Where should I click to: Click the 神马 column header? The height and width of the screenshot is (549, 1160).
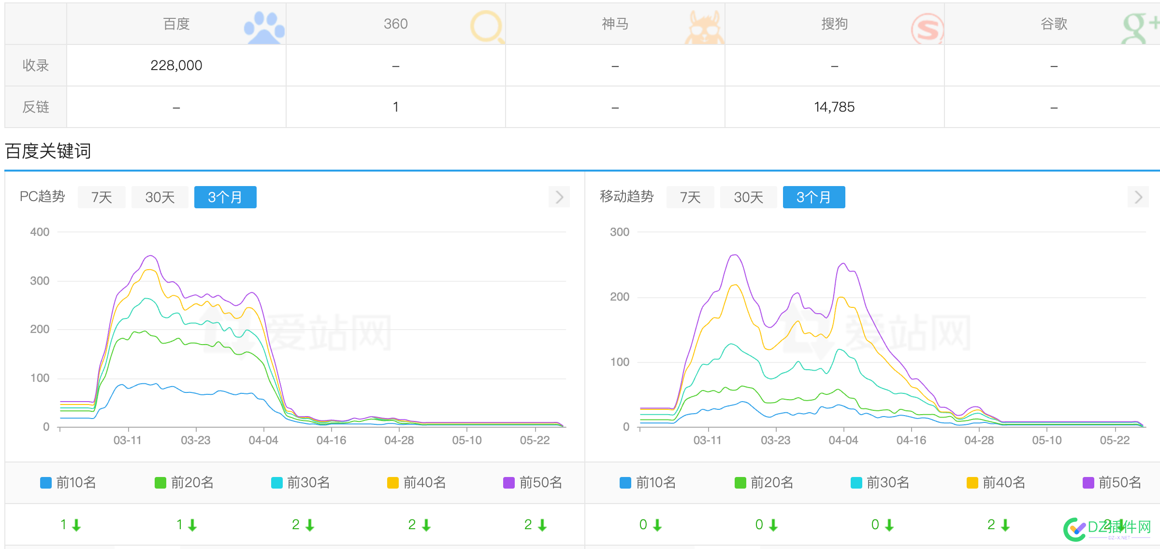point(615,24)
